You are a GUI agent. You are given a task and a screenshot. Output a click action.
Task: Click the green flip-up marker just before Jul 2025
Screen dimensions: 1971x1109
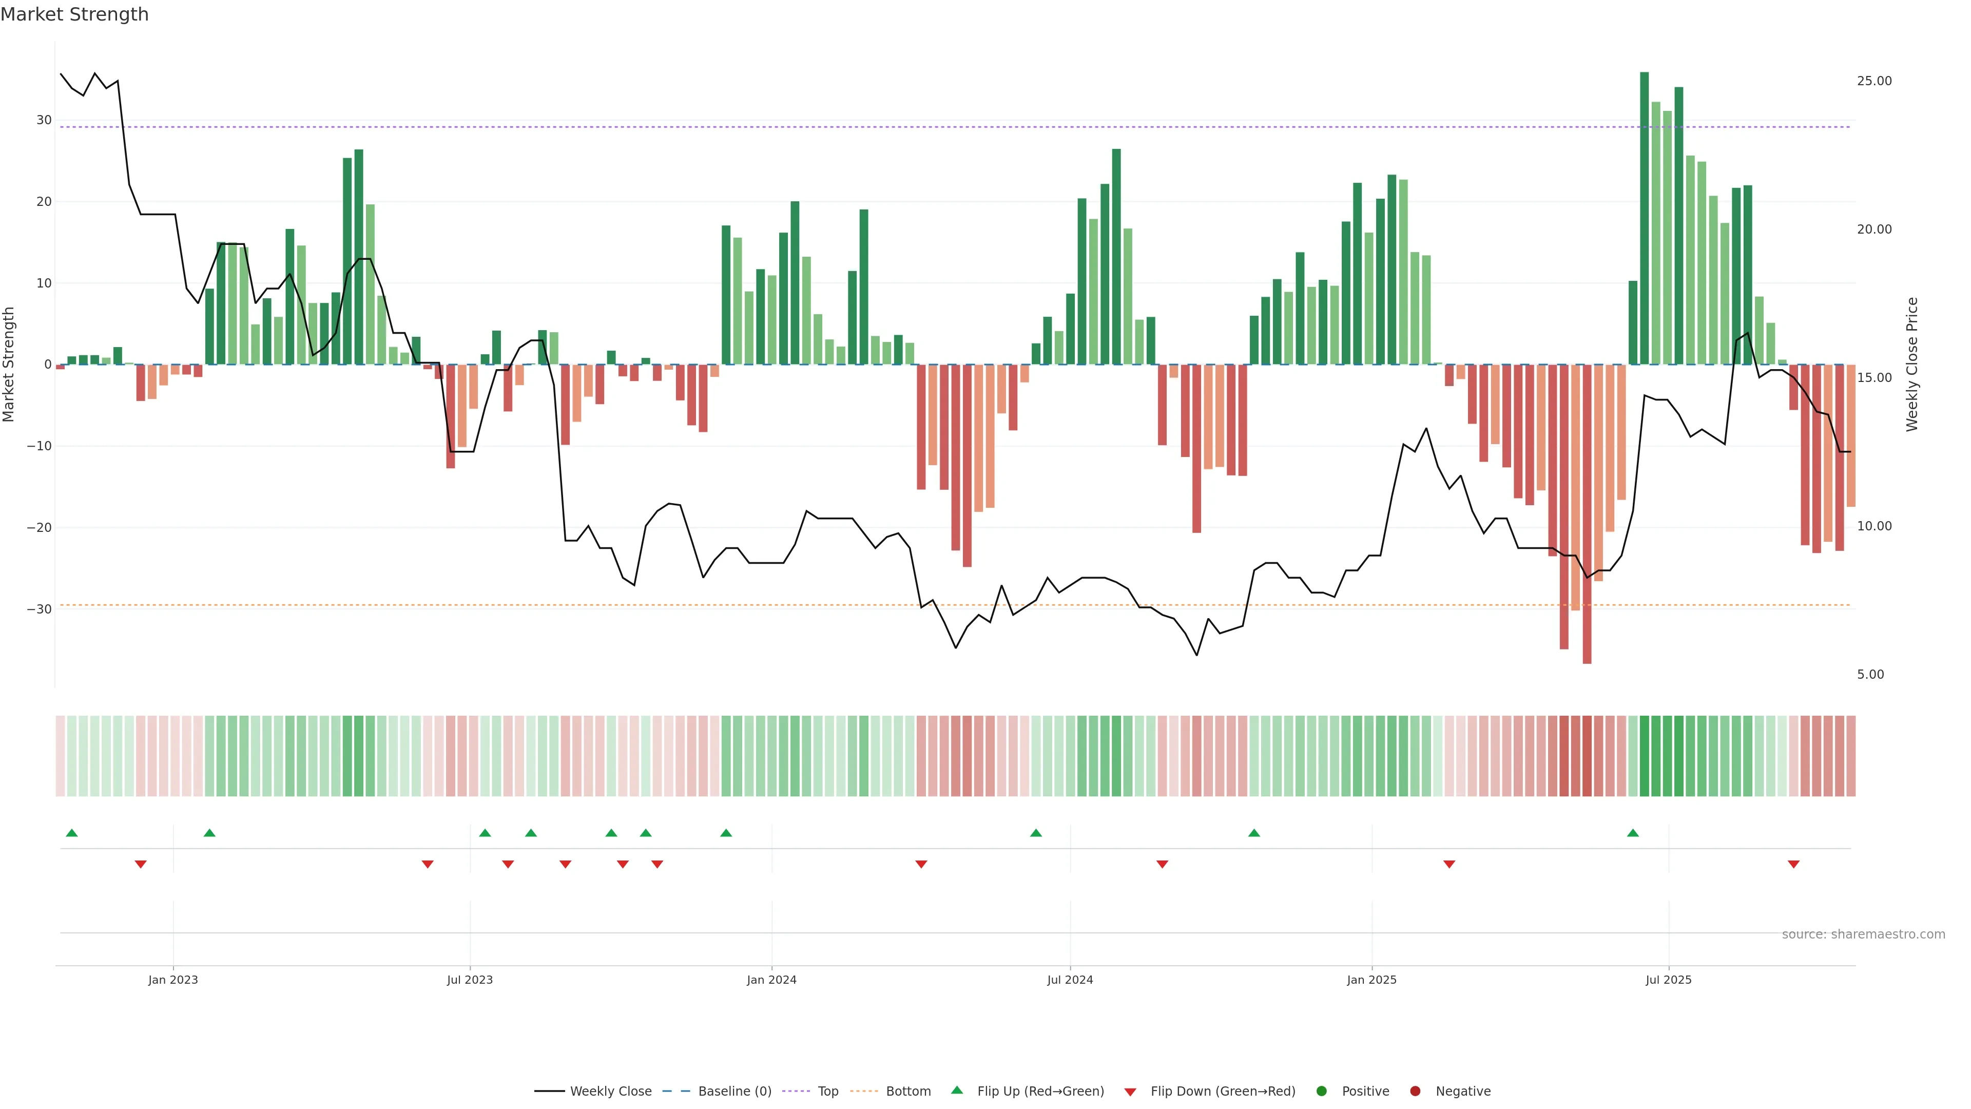pos(1633,833)
